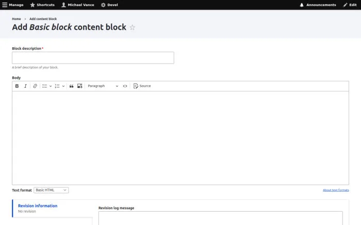The width and height of the screenshot is (361, 225).
Task: Open the Michael Vance user menu
Action: [78, 5]
